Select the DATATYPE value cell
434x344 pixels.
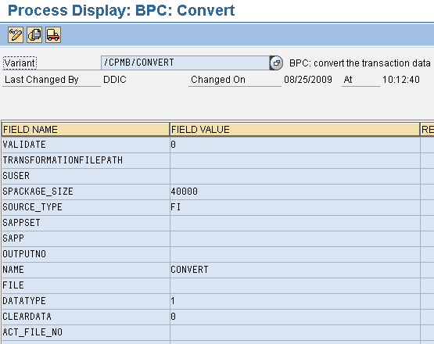(x=295, y=301)
